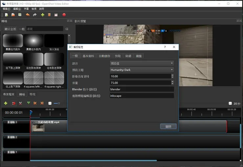The image size is (243, 167).
Task: Click the orange Undo arrow
Action: click(28, 15)
